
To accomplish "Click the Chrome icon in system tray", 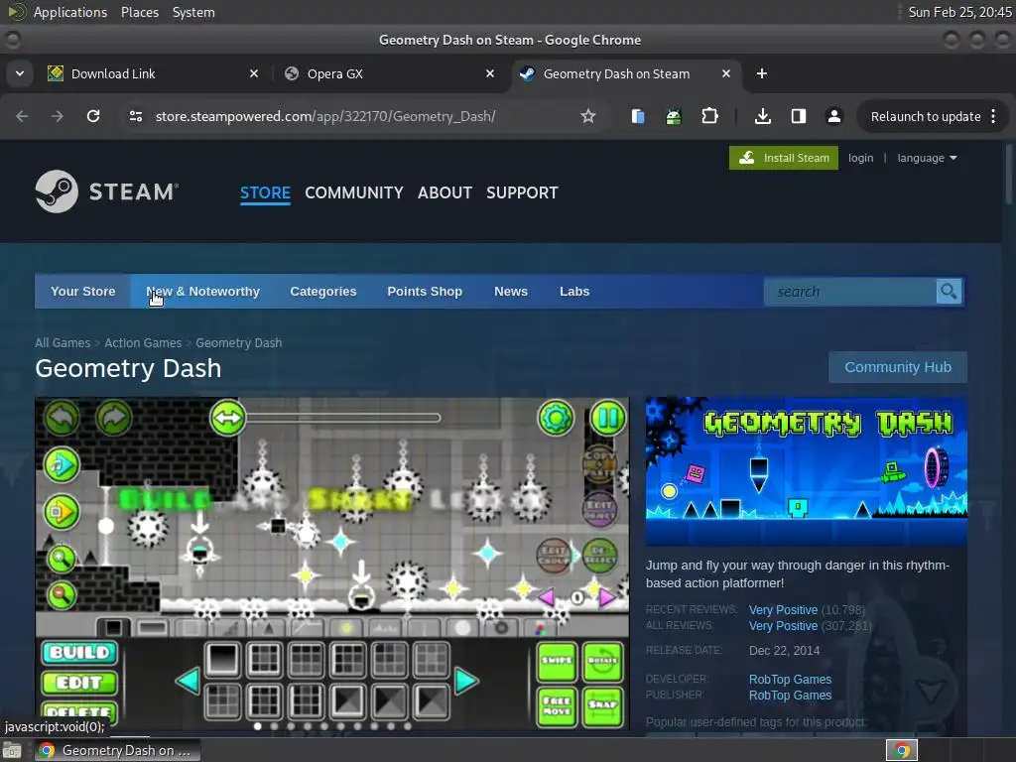I will (902, 750).
